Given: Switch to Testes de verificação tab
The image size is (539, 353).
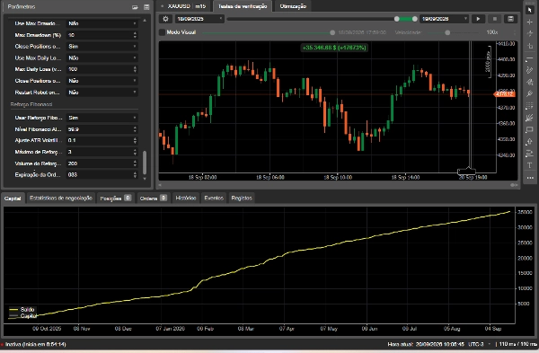Looking at the screenshot, I should (x=243, y=6).
